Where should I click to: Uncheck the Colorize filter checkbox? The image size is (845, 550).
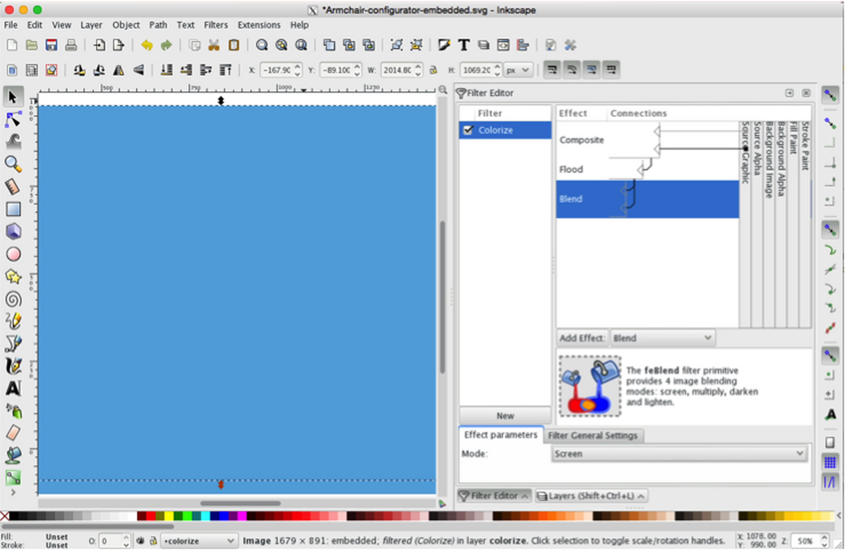tap(468, 130)
